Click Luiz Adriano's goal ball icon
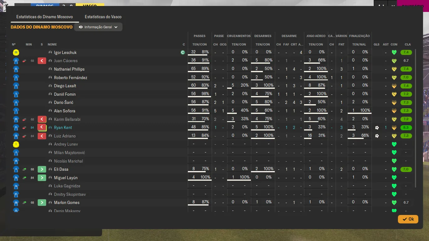Viewport: 429px width, 241px height. pos(377,136)
